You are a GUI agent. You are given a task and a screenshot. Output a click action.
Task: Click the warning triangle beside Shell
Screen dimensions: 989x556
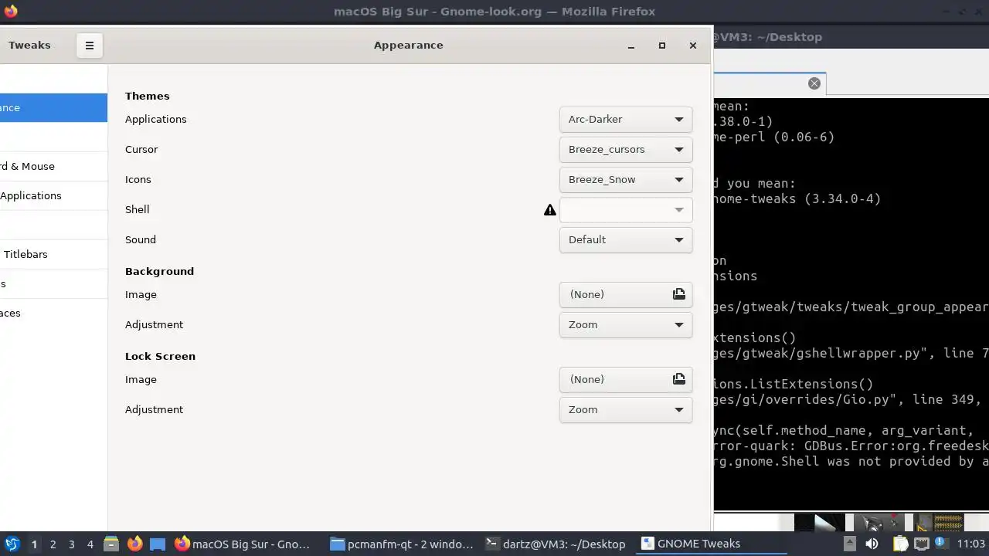coord(550,210)
